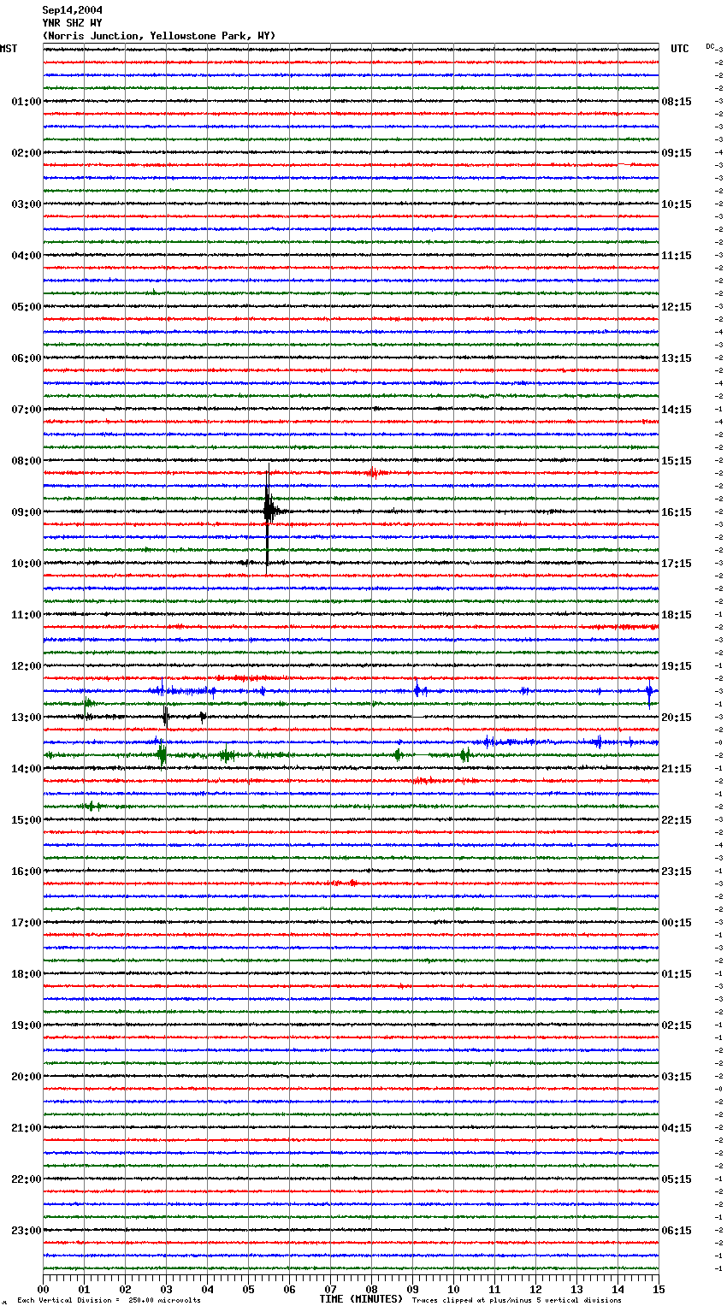Click the 02:15 UTC time label

click(x=677, y=1025)
